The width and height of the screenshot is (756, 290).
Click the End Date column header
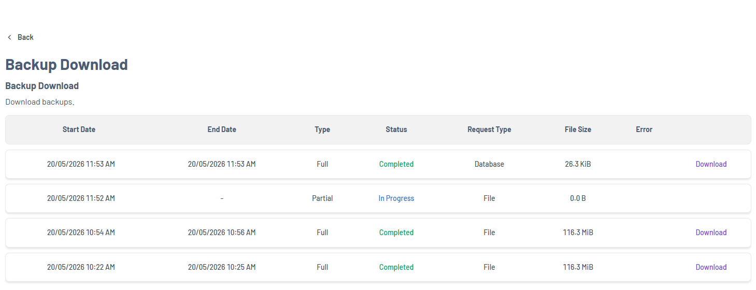tap(222, 129)
